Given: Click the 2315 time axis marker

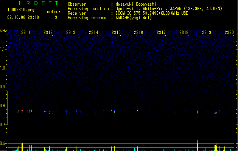Looking at the screenshot, I should coord(116,32).
